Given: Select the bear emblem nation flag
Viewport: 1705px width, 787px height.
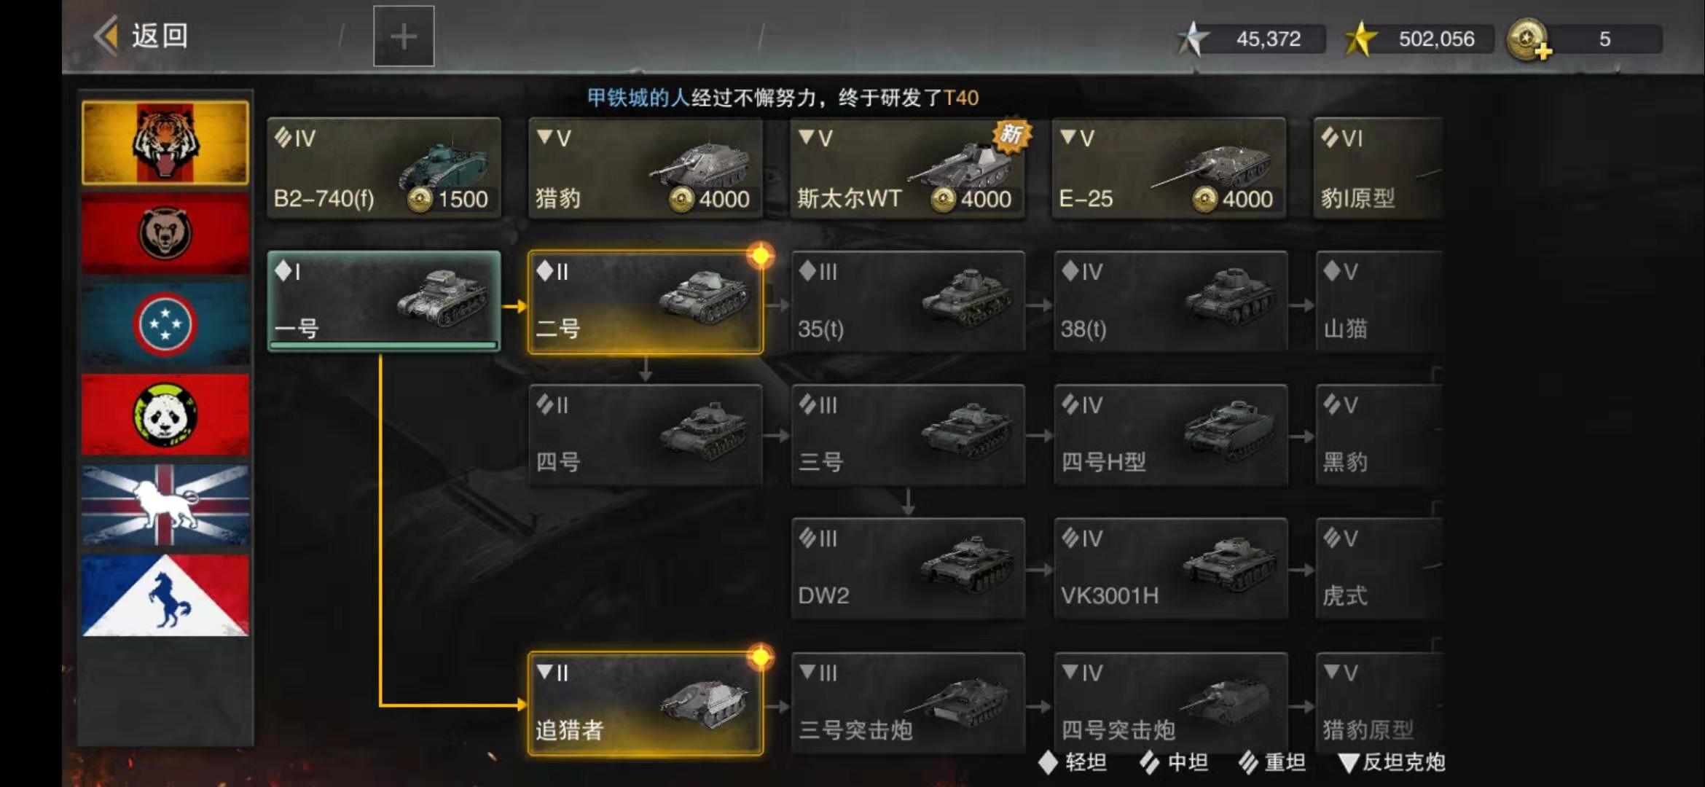Looking at the screenshot, I should tap(165, 234).
